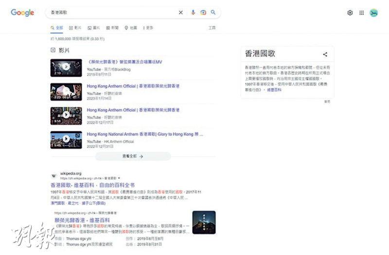This screenshot has width=389, height=255.
Task: Expand the dropdown arrow beside wikipedia URL
Action: [x=119, y=178]
